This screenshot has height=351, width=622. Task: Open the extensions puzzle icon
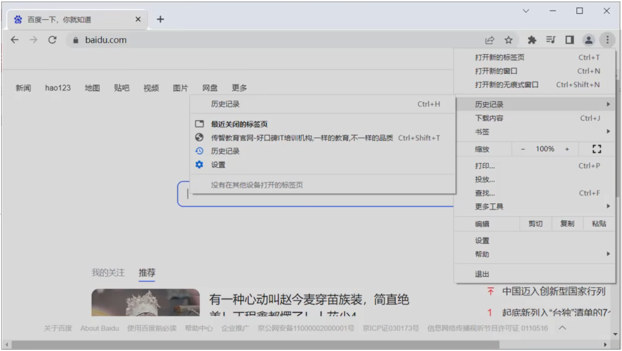tap(532, 40)
